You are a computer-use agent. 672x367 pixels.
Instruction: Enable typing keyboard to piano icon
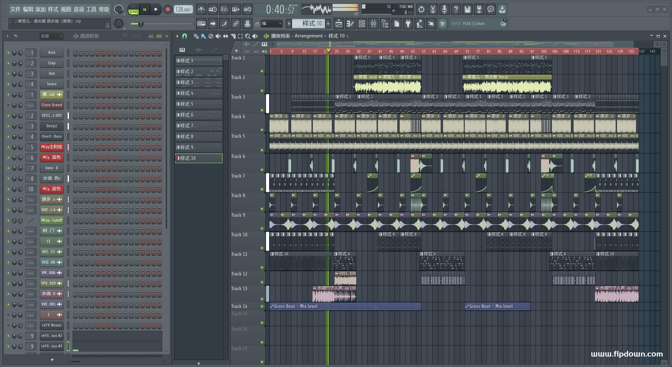pyautogui.click(x=201, y=24)
